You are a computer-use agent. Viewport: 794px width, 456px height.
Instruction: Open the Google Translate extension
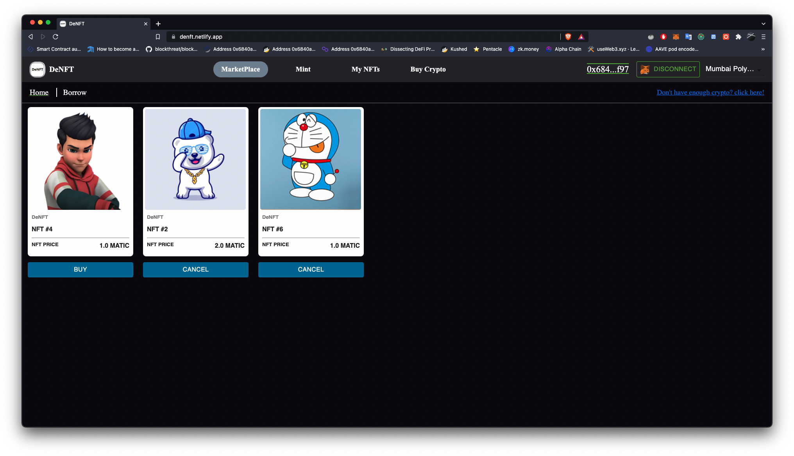pyautogui.click(x=688, y=37)
